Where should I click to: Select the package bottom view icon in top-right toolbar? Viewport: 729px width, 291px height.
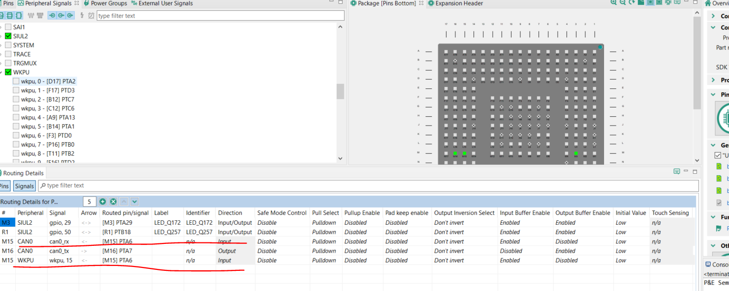pos(649,3)
